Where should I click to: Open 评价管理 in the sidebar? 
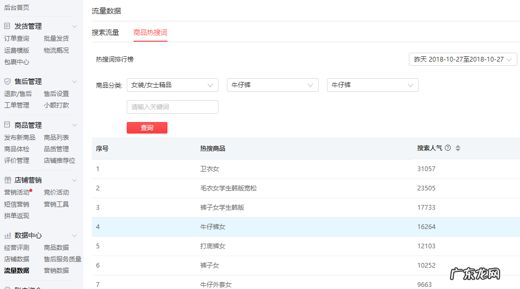coord(17,161)
